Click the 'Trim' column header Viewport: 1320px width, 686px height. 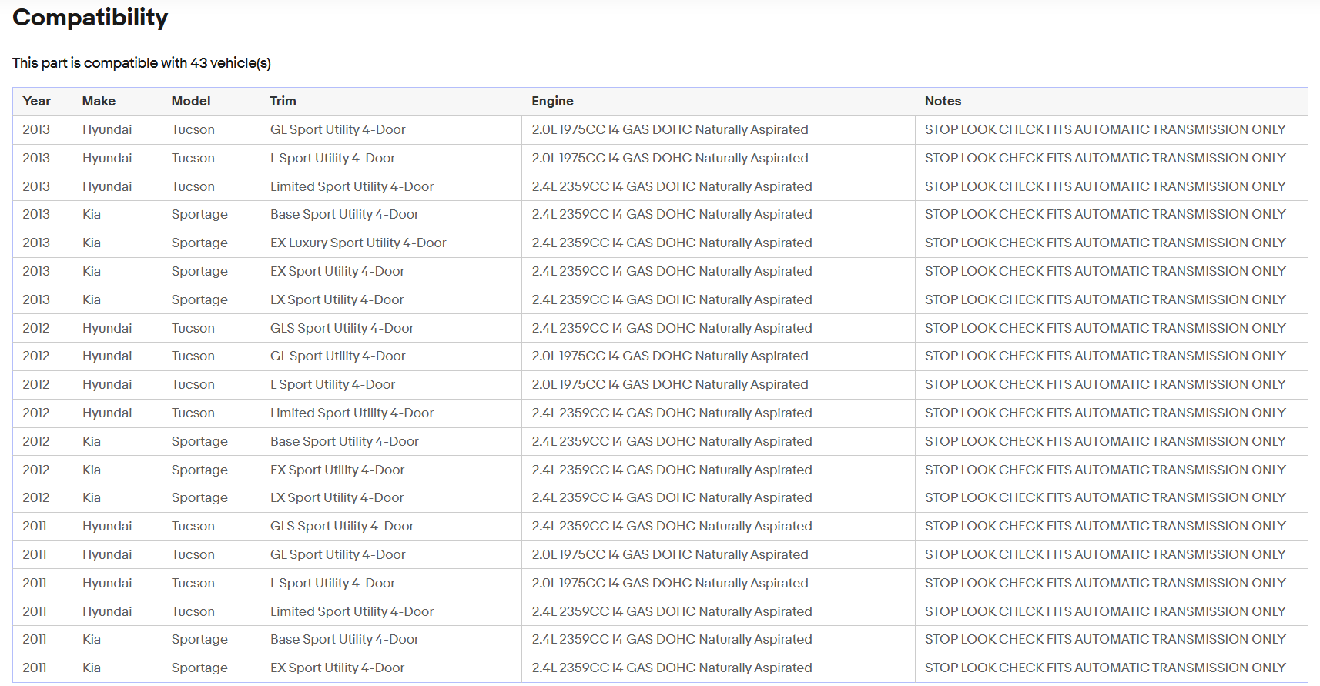(x=283, y=101)
